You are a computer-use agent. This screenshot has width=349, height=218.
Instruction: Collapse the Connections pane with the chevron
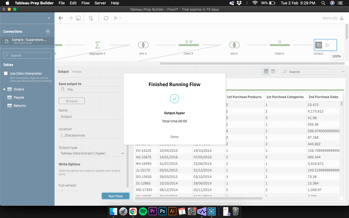coord(49,18)
